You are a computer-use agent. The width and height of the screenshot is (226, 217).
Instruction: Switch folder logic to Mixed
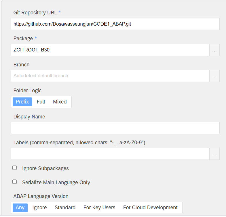point(60,102)
